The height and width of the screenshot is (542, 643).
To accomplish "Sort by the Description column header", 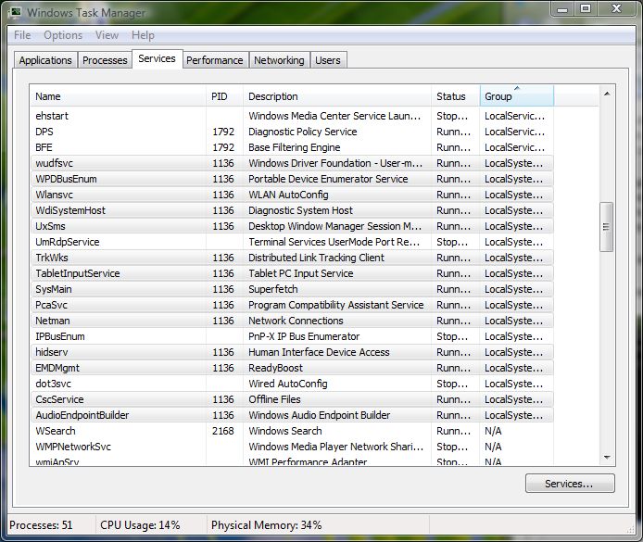I will point(337,96).
